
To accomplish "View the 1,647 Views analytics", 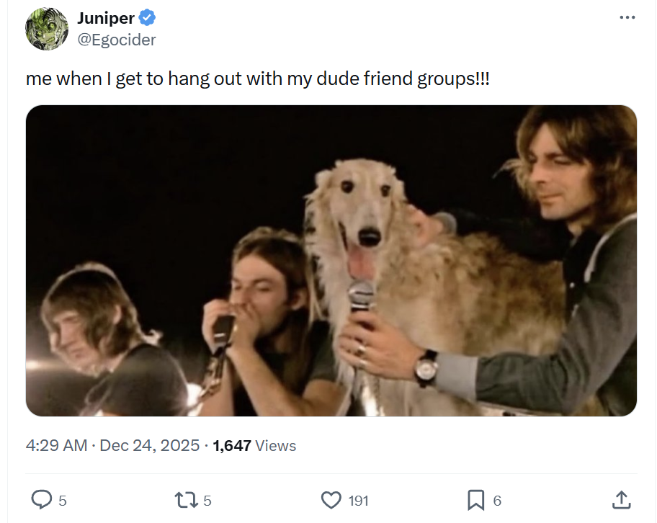I will (254, 445).
